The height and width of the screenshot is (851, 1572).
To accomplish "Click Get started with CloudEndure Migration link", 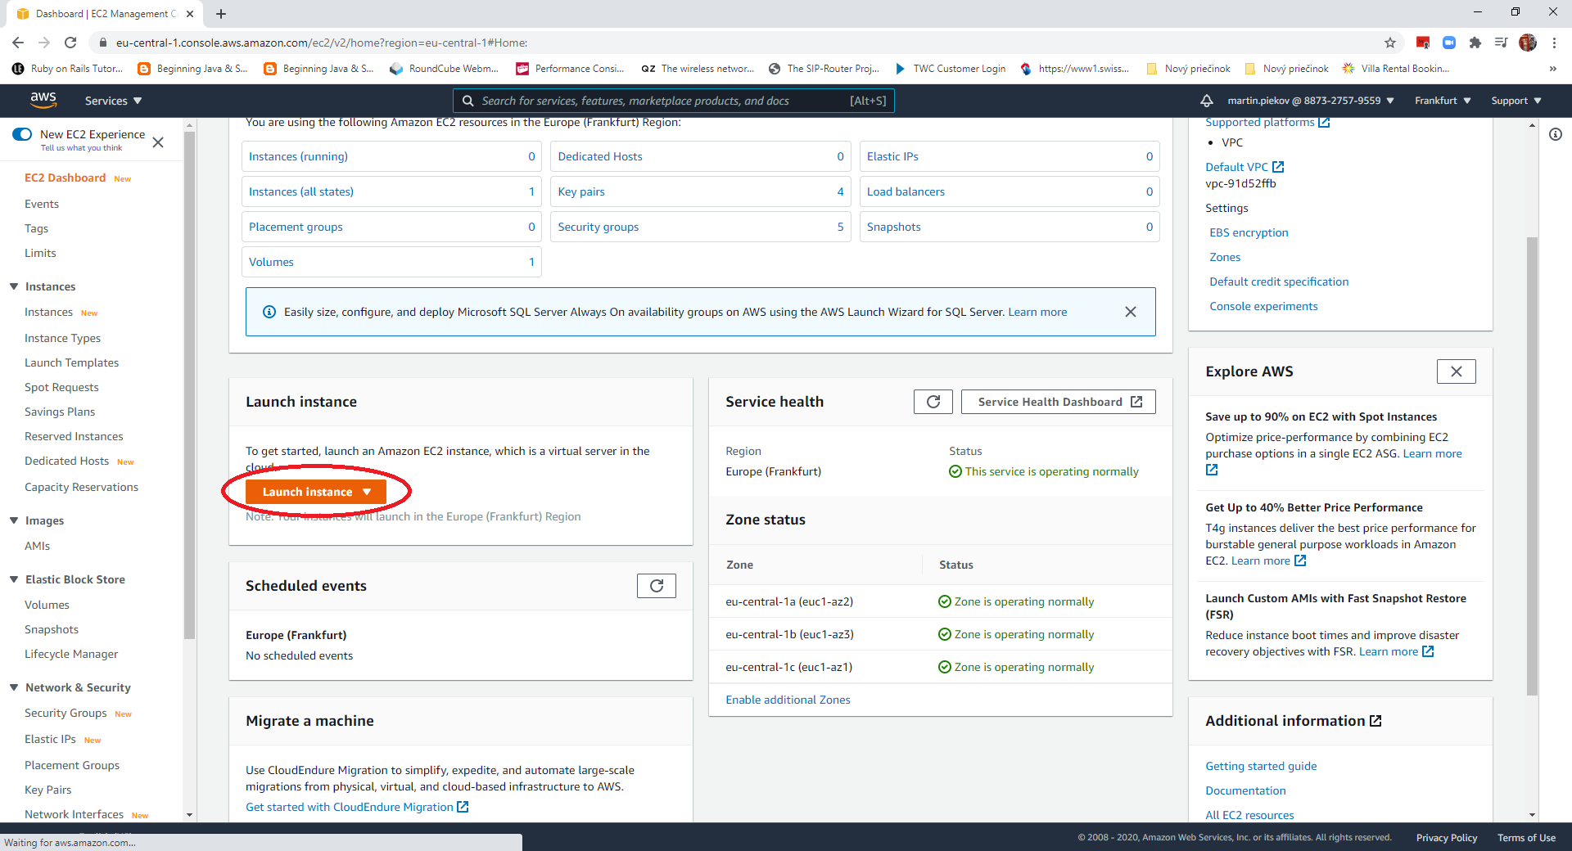I will (350, 807).
